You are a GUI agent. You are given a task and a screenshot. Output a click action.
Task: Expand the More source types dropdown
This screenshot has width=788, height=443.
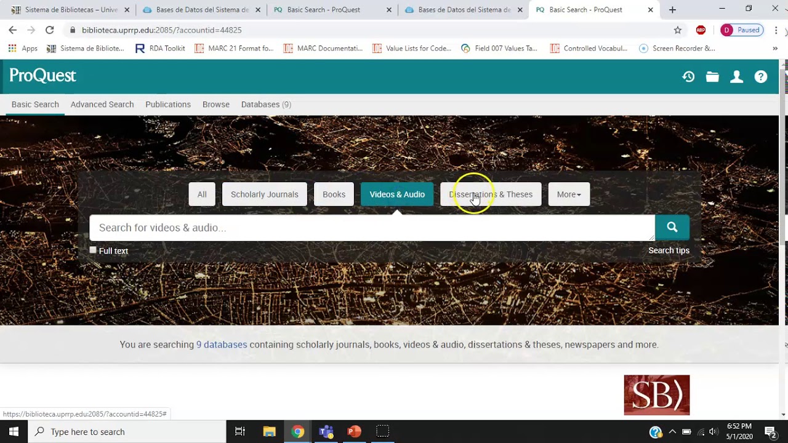click(x=569, y=194)
